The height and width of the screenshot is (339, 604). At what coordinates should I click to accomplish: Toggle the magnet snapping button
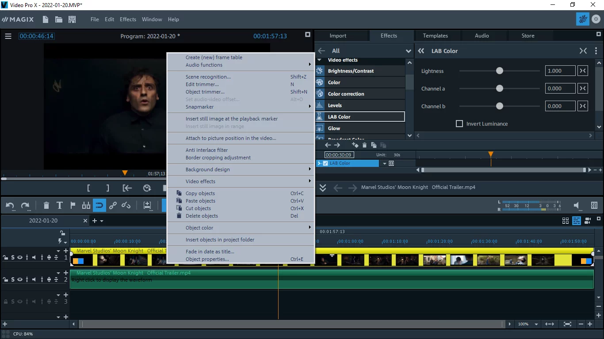99,205
